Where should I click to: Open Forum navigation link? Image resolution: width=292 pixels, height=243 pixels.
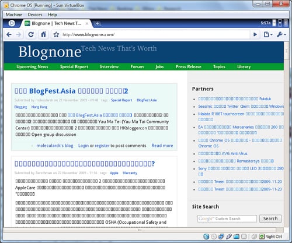(x=137, y=66)
